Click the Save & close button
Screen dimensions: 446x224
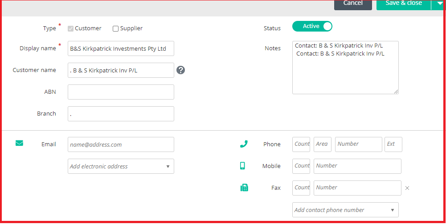tap(404, 4)
